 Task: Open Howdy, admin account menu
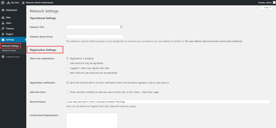pyautogui.click(x=266, y=3)
